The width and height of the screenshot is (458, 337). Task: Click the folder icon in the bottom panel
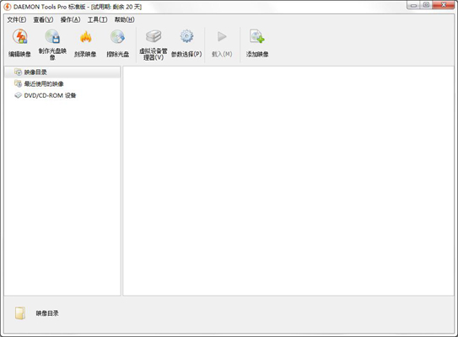coord(20,313)
